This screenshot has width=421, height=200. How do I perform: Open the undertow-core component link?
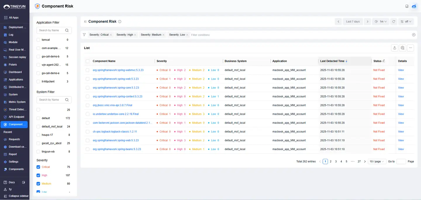[x=116, y=114]
